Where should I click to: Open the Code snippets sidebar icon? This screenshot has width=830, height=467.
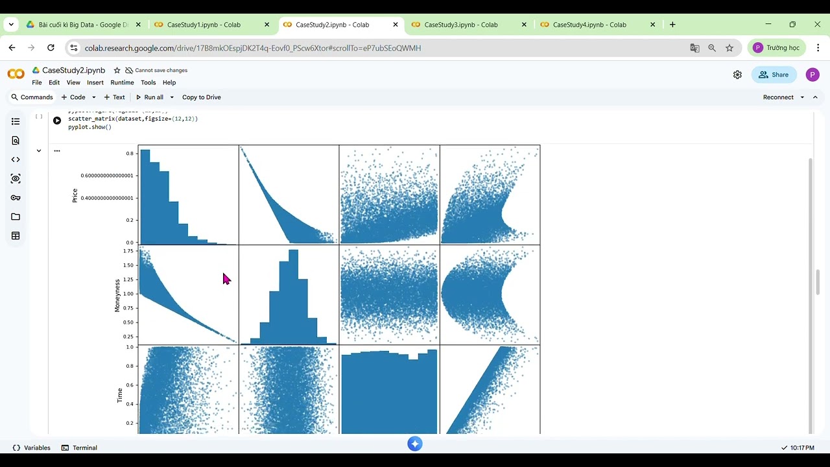tap(16, 160)
